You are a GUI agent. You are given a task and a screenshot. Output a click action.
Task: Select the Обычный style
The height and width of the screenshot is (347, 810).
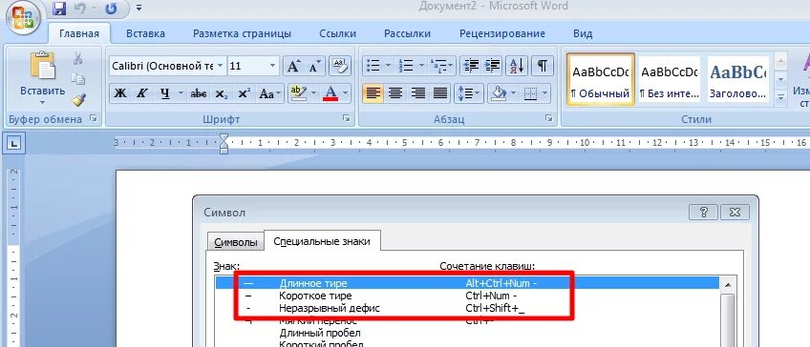pos(601,79)
